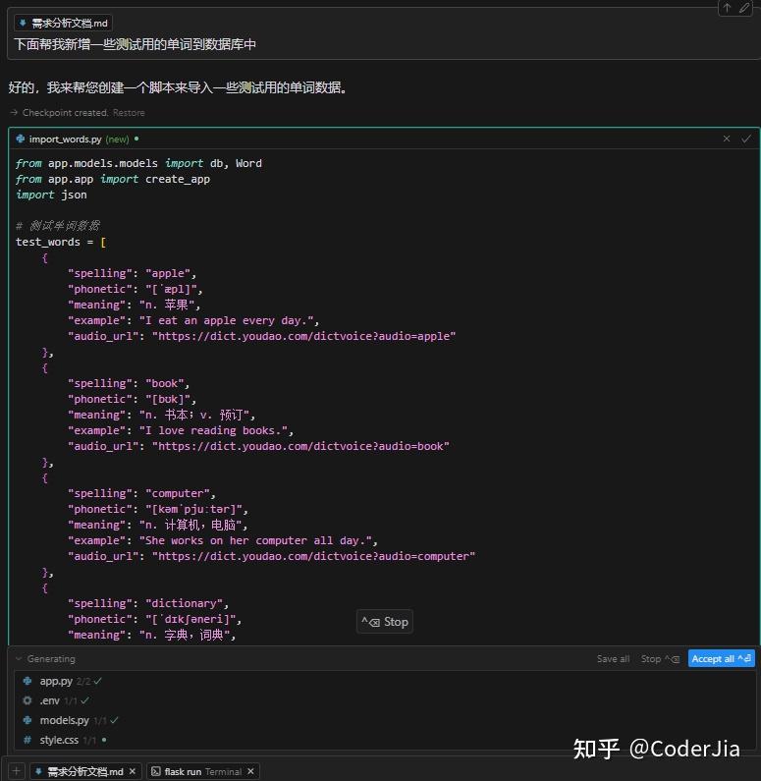Viewport: 761px width, 781px height.
Task: Open models.py in the changed files list
Action: point(64,720)
